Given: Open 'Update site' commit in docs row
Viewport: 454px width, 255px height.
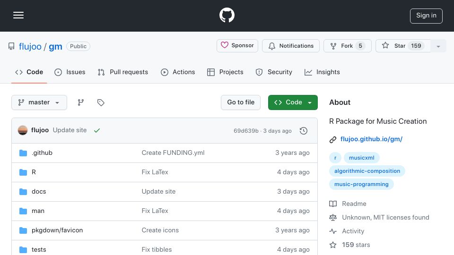Looking at the screenshot, I should pyautogui.click(x=158, y=191).
